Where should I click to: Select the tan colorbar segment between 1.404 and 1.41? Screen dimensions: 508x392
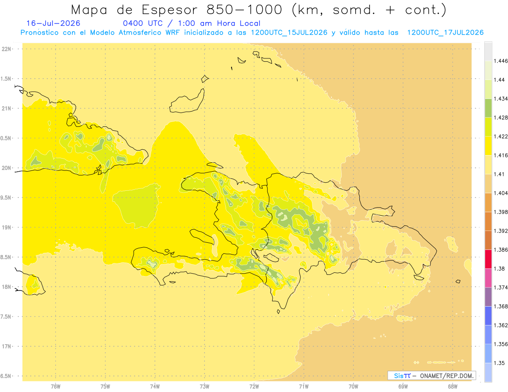(x=488, y=184)
